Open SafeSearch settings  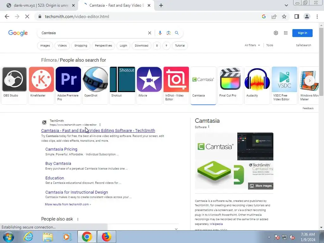click(303, 45)
